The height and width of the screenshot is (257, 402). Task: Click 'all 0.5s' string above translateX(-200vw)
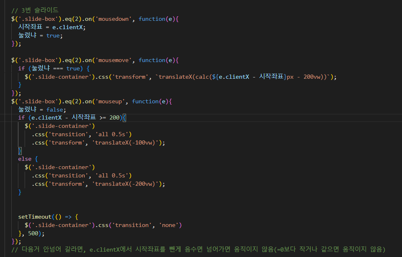[x=112, y=176]
